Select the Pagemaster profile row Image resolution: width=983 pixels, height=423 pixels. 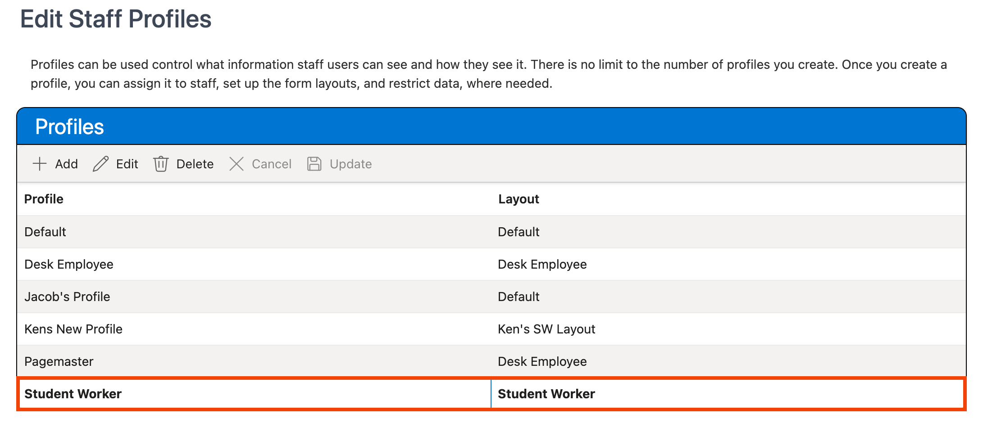click(59, 361)
